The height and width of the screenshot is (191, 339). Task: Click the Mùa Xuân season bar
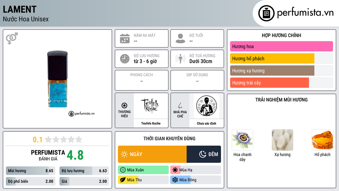click(143, 170)
